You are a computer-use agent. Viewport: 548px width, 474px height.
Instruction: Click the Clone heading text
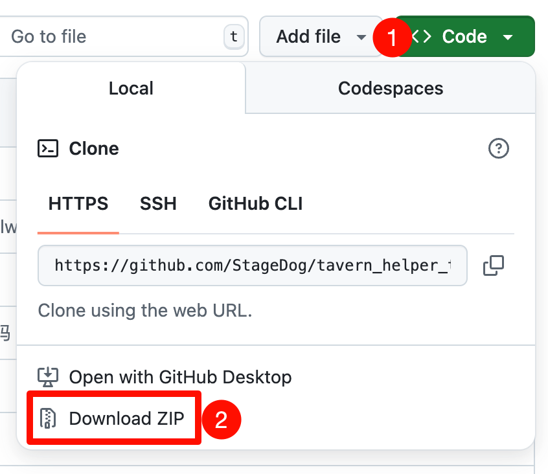click(x=94, y=148)
